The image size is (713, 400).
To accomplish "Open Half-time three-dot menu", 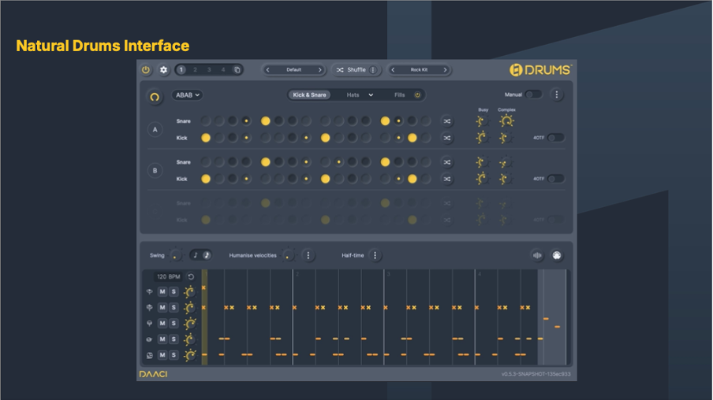I will pyautogui.click(x=375, y=256).
